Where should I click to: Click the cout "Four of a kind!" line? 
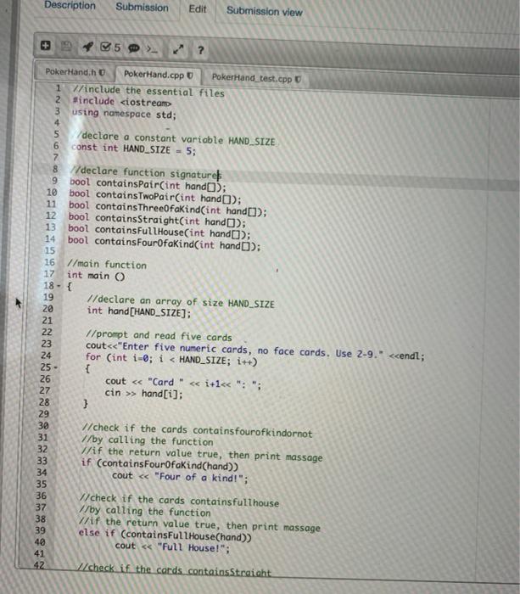point(180,477)
